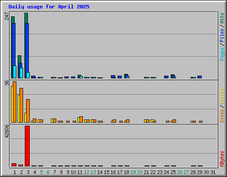Click the red 'KBytes' legend label
Viewport: 227px width, 177px height.
coord(222,159)
